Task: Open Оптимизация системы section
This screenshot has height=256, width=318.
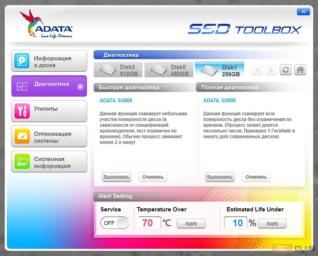Action: [x=49, y=137]
